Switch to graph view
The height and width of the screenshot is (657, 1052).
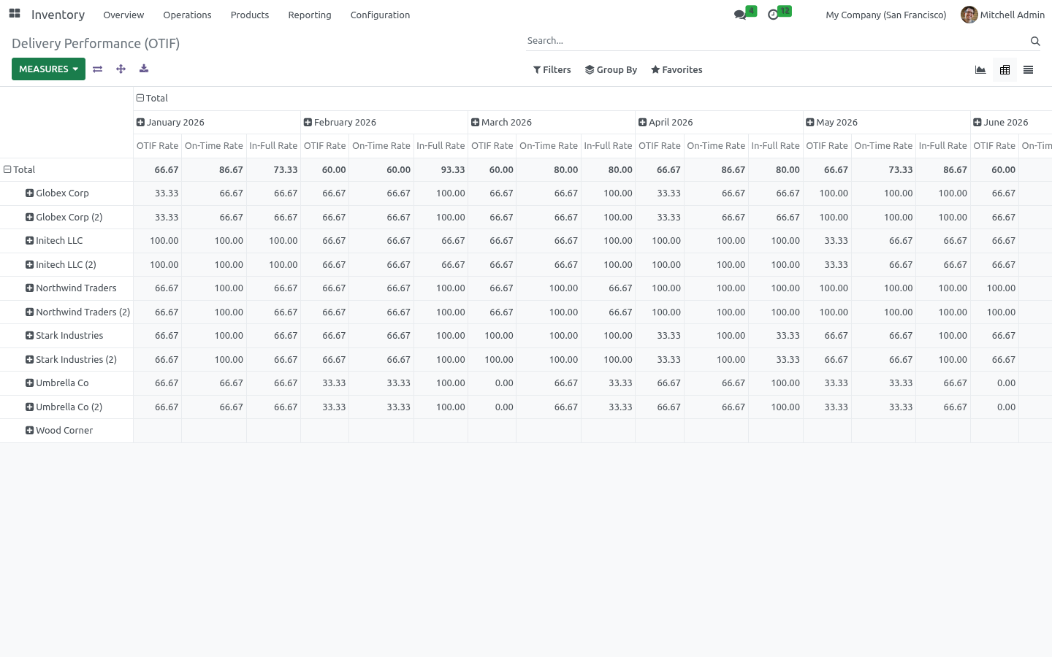point(980,70)
